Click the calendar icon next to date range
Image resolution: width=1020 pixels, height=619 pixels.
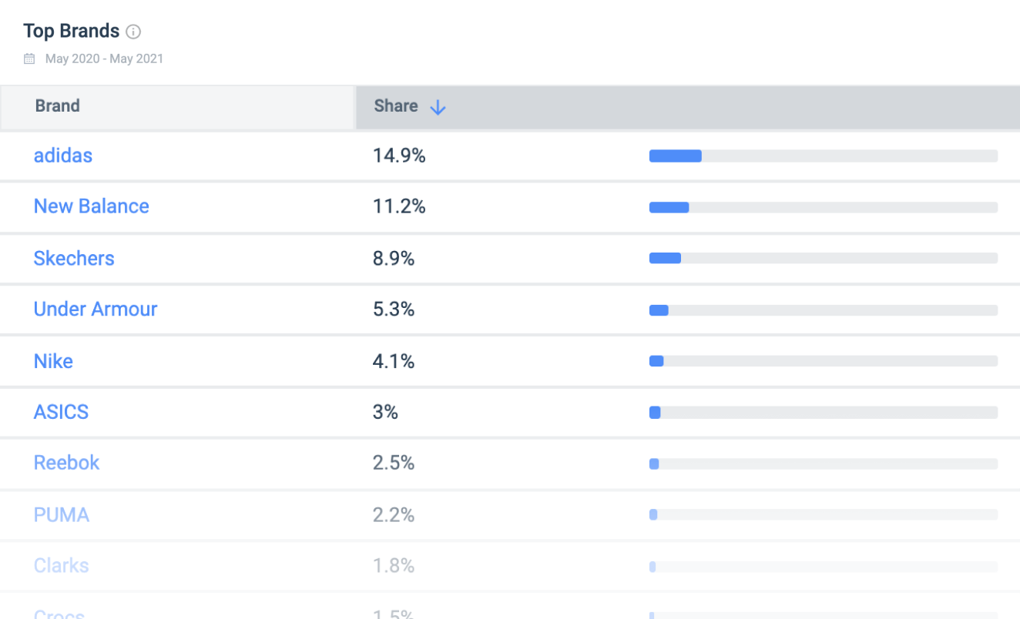29,59
